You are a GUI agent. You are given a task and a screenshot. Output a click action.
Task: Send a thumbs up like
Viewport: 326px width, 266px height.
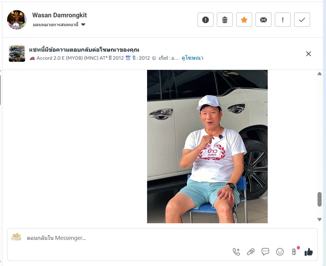308,252
